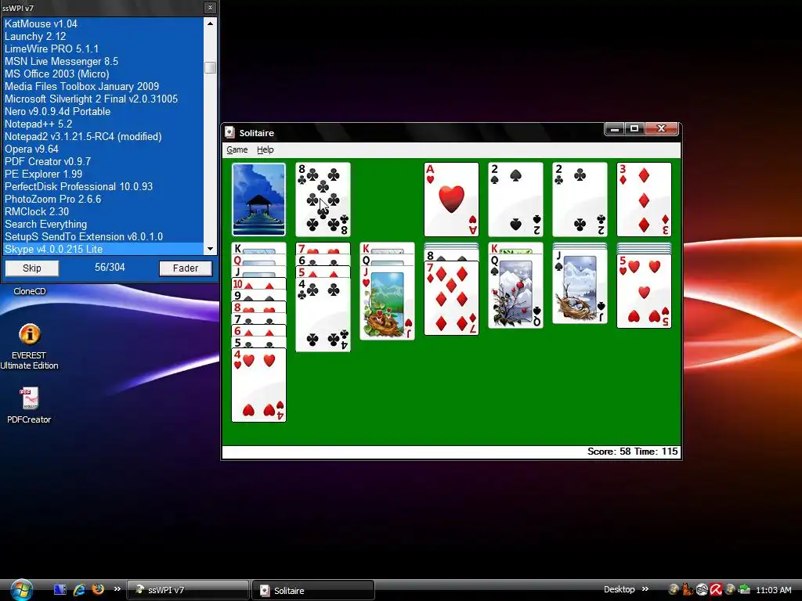Screen dimensions: 802x601
Task: Select the 4 of clubs tableau card
Action: point(323,315)
